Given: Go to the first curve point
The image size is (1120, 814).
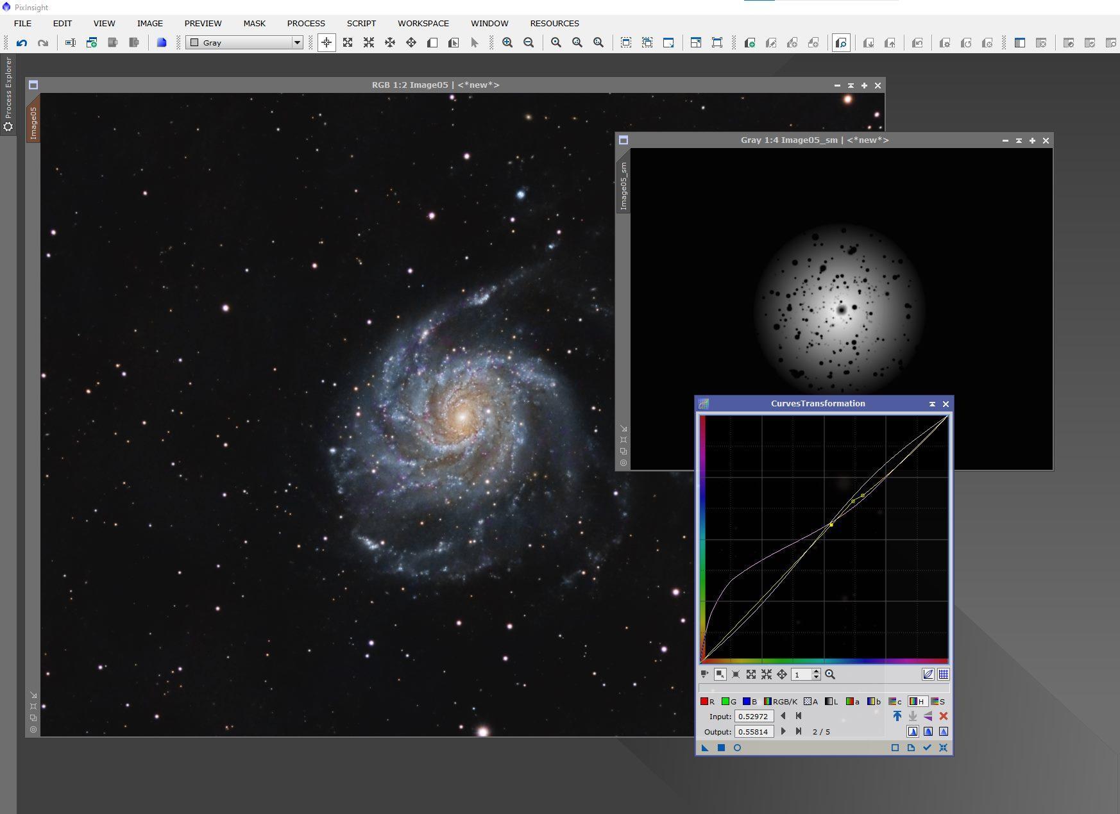Looking at the screenshot, I should point(799,716).
